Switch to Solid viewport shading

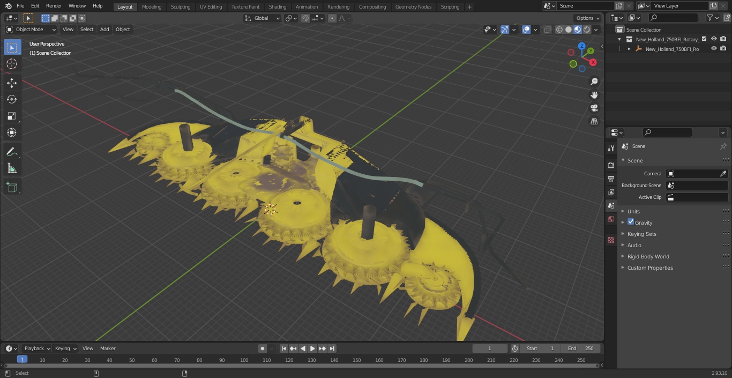(x=569, y=29)
